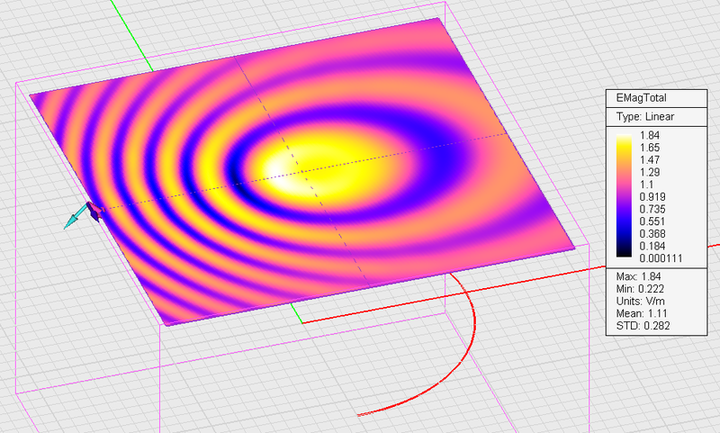Click the 0.184 color scale label

coord(652,246)
